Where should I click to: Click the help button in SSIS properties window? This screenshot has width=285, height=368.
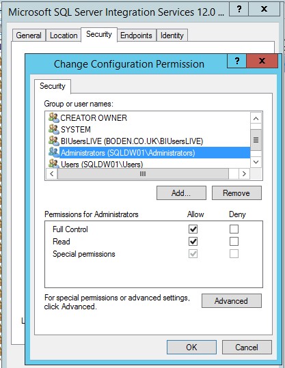239,9
